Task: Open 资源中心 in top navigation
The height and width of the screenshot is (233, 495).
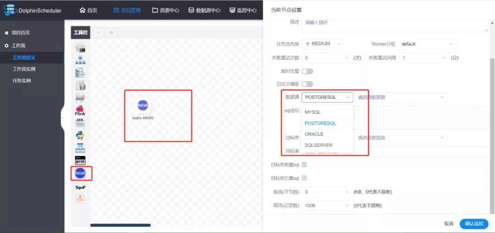Action: pyautogui.click(x=166, y=10)
